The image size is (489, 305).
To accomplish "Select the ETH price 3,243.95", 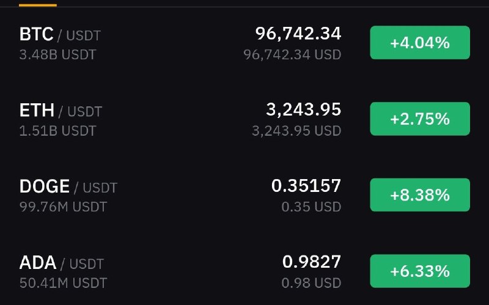I will (303, 110).
